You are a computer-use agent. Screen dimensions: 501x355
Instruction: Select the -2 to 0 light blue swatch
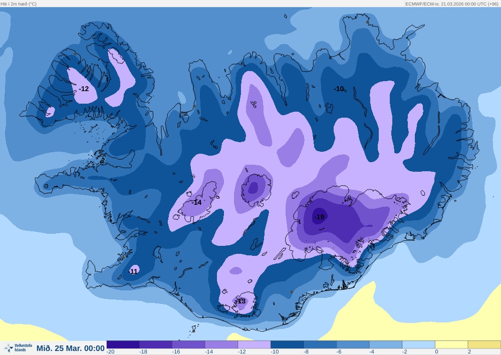click(x=418, y=344)
